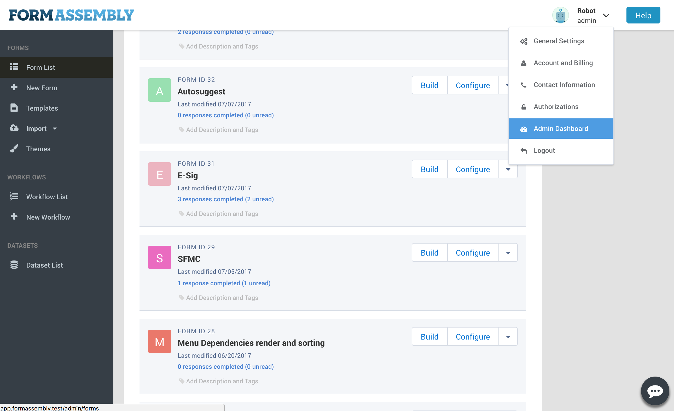Click the pink S color tile for SFMC
Image resolution: width=674 pixels, height=411 pixels.
(159, 257)
